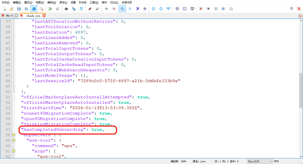
Task: Start macro recording with red dot icon
Action: pos(201,9)
